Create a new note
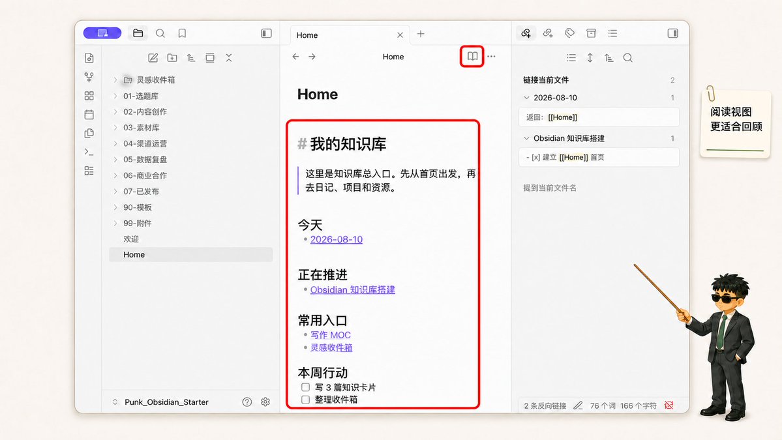 click(x=153, y=58)
